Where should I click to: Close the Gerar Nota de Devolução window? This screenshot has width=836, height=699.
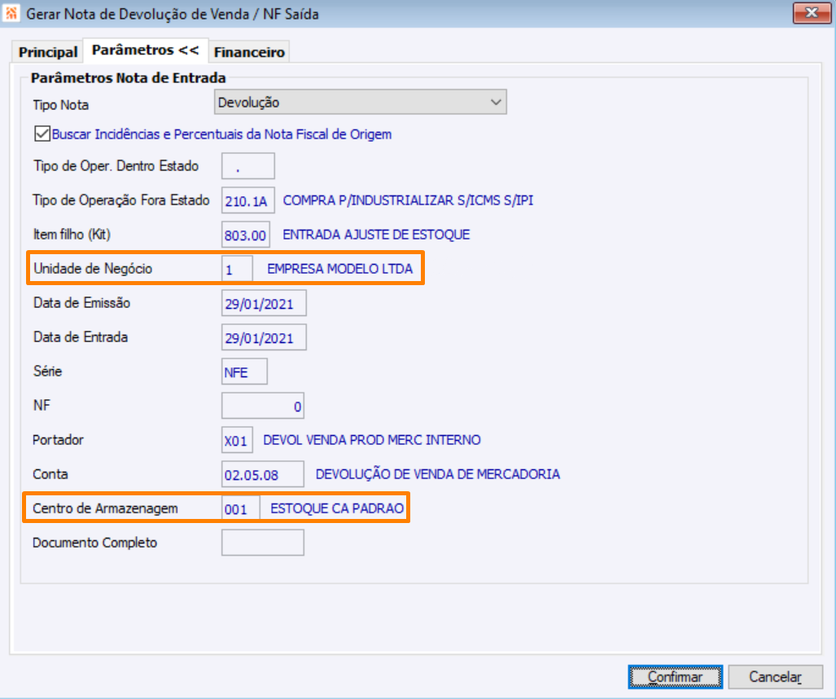coord(812,13)
